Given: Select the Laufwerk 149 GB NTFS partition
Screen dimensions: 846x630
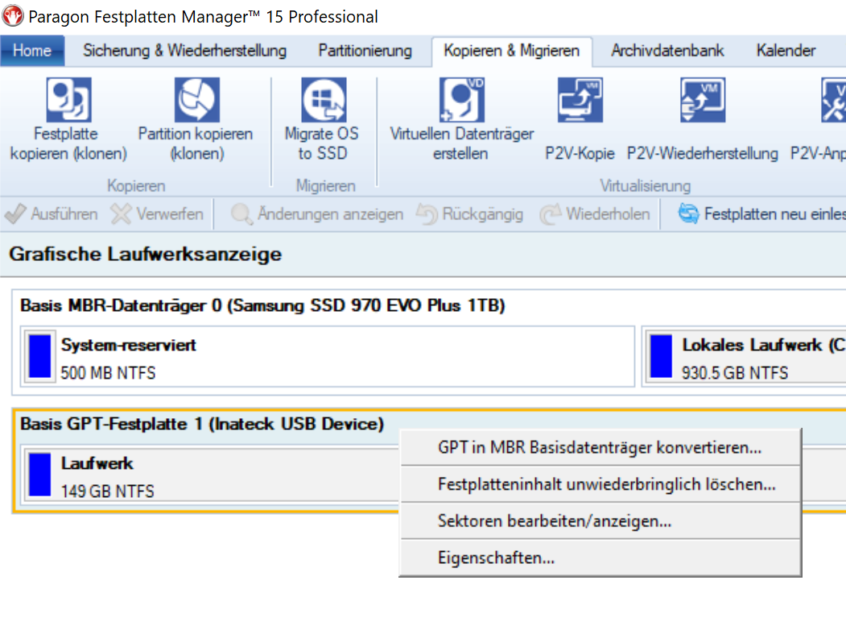Looking at the screenshot, I should click(x=210, y=475).
